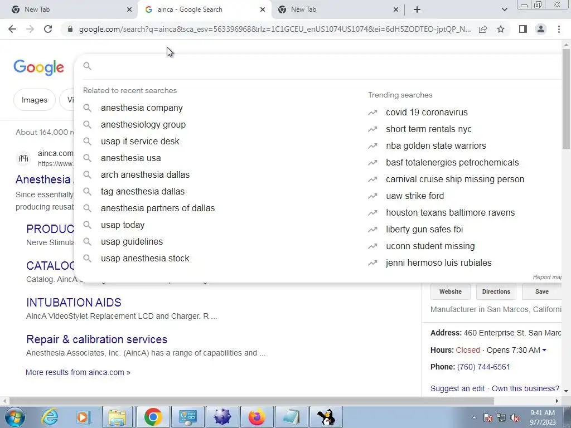Image resolution: width=571 pixels, height=428 pixels.
Task: Choose anesthesia partners of dallas suggestion
Action: 158,208
